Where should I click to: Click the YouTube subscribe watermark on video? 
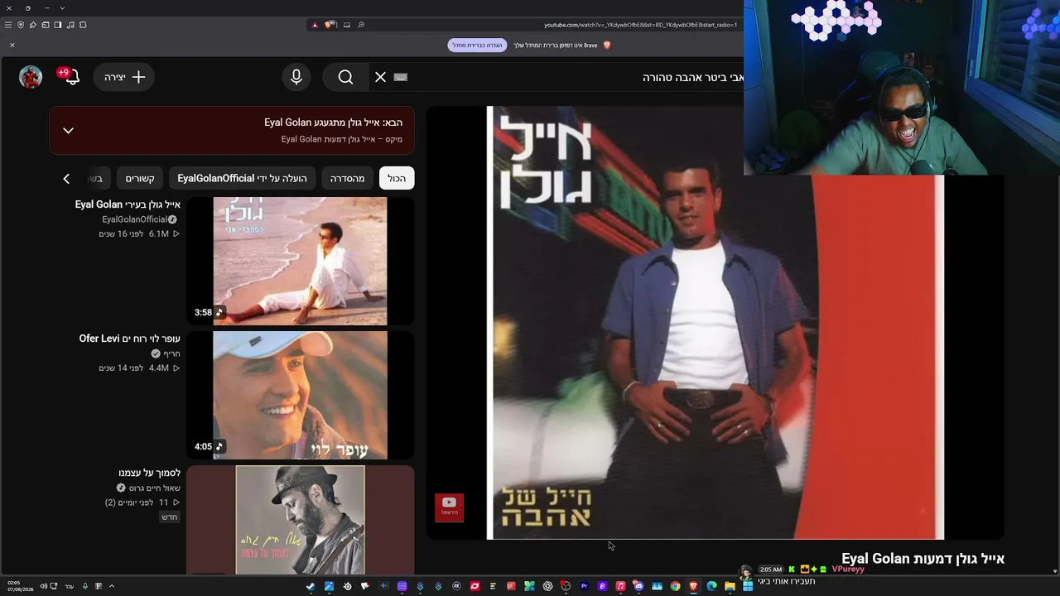449,507
